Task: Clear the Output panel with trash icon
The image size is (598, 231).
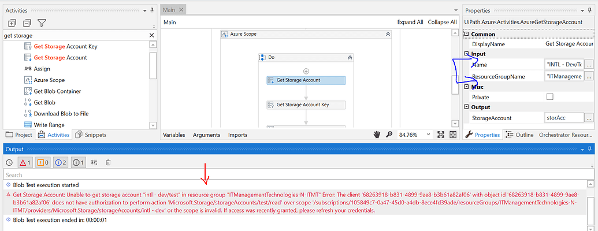Action: (x=108, y=163)
